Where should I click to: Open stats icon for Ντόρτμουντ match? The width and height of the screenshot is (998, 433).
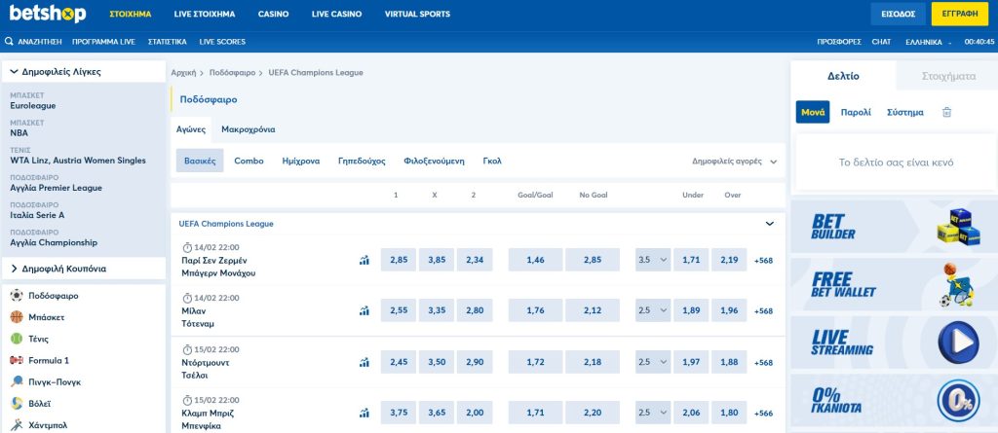coord(365,362)
